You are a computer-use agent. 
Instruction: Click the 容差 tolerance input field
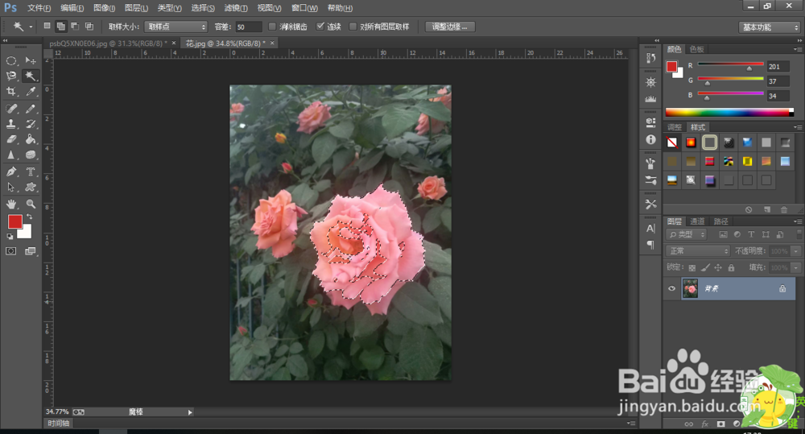(249, 27)
